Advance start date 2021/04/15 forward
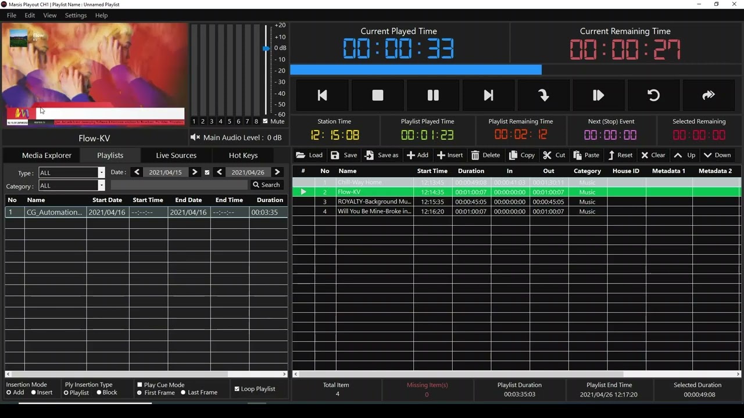This screenshot has height=418, width=744. point(195,172)
